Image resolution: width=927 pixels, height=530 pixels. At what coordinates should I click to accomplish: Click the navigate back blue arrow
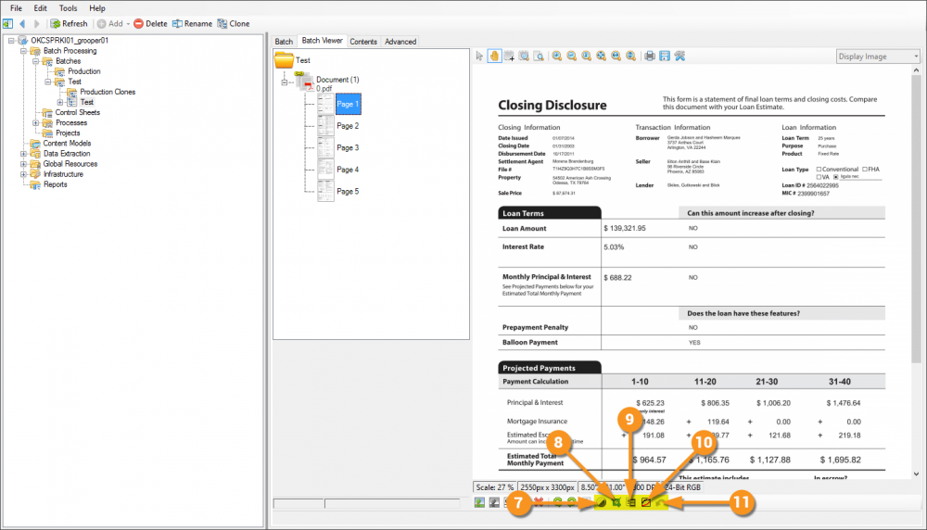[x=22, y=24]
